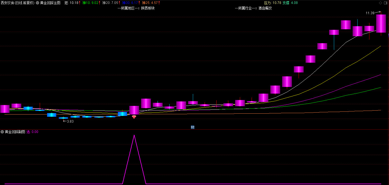Click the 选 0.00 sub-chart value

[32, 132]
